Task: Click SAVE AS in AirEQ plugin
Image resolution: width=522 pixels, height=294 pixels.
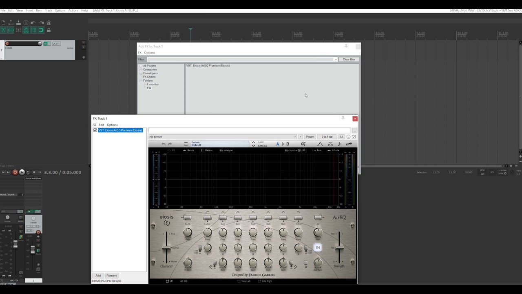Action: click(262, 146)
